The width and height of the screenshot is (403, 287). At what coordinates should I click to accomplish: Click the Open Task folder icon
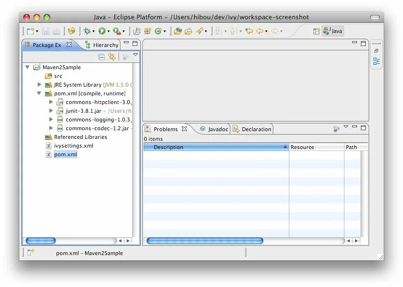[x=188, y=31]
